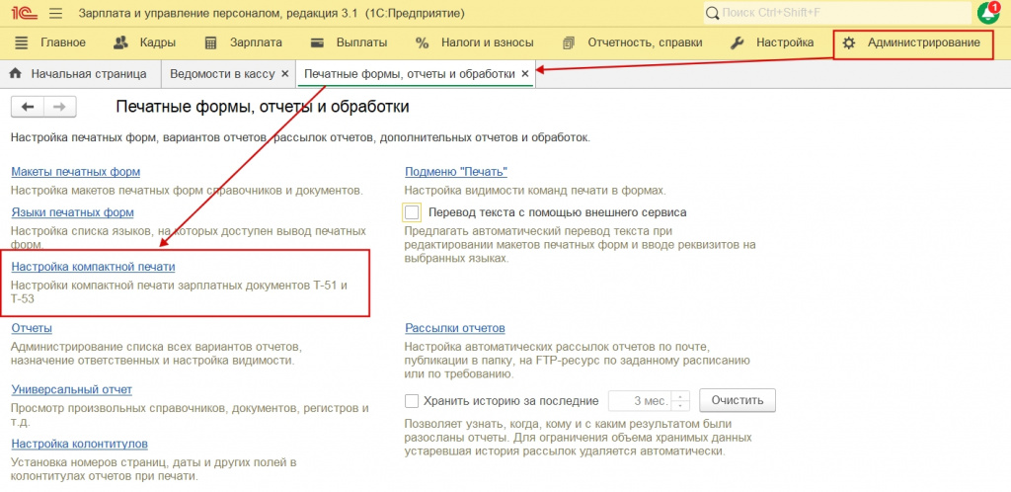
Task: Click the months stepper arrows
Action: coord(681,401)
